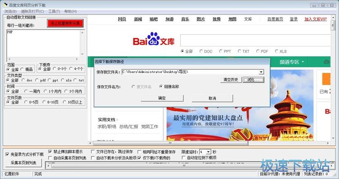This screenshot has height=179, width=339.
Task: Click the 采集本页到列表 button
Action: [x=24, y=163]
